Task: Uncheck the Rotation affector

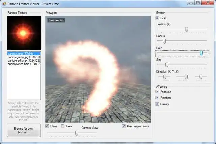Action: tap(157, 98)
